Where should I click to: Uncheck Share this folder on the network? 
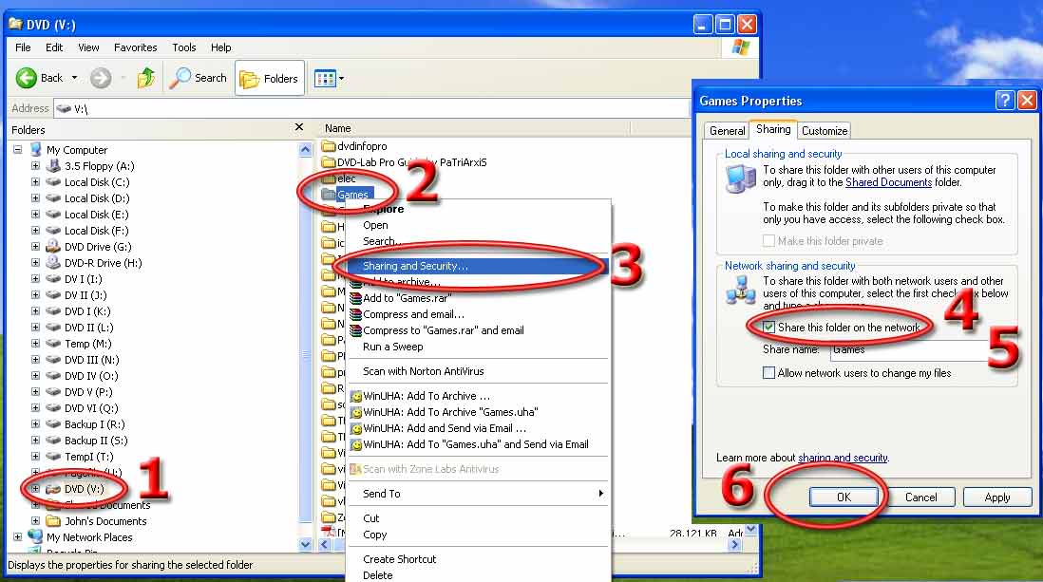pyautogui.click(x=768, y=328)
